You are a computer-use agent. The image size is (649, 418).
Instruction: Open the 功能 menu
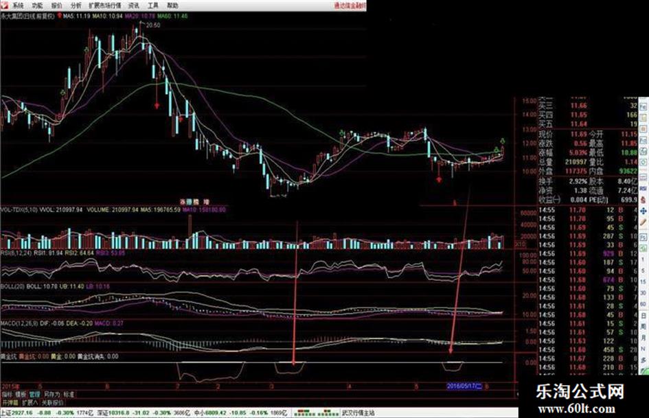[x=37, y=5]
